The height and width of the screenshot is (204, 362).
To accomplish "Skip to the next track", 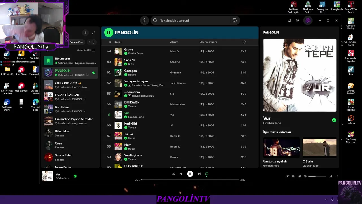I will click(199, 174).
